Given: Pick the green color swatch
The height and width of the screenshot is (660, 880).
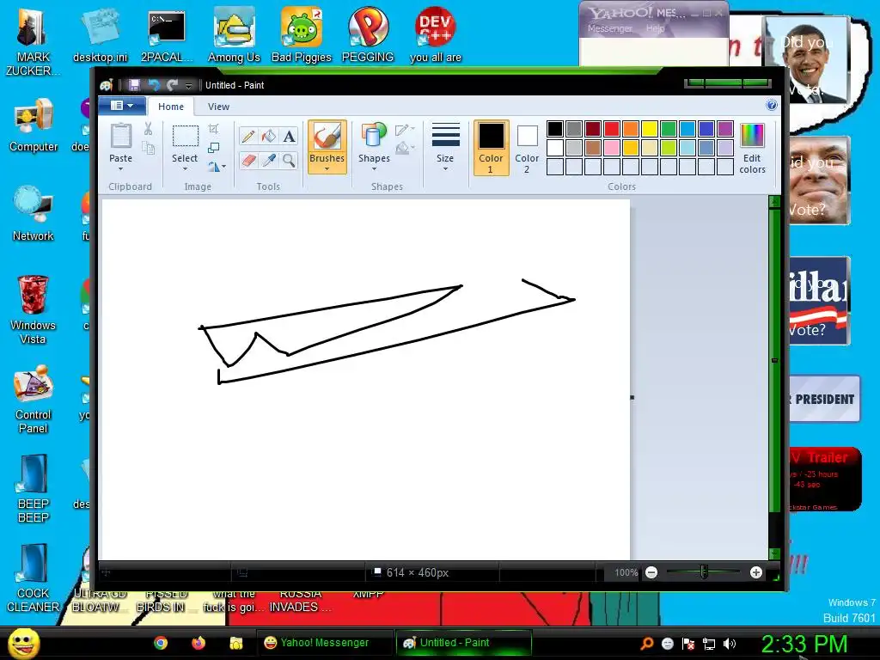Looking at the screenshot, I should tap(669, 129).
